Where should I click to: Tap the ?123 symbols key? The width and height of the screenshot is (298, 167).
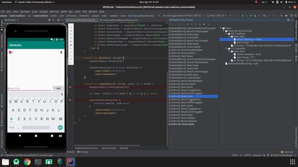tap(12, 128)
